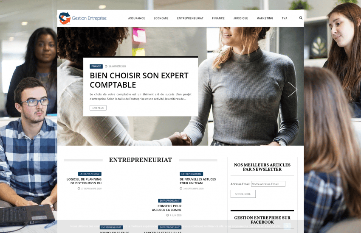Open article Conseils pour assurer la bonne
The height and width of the screenshot is (233, 361).
(x=166, y=208)
